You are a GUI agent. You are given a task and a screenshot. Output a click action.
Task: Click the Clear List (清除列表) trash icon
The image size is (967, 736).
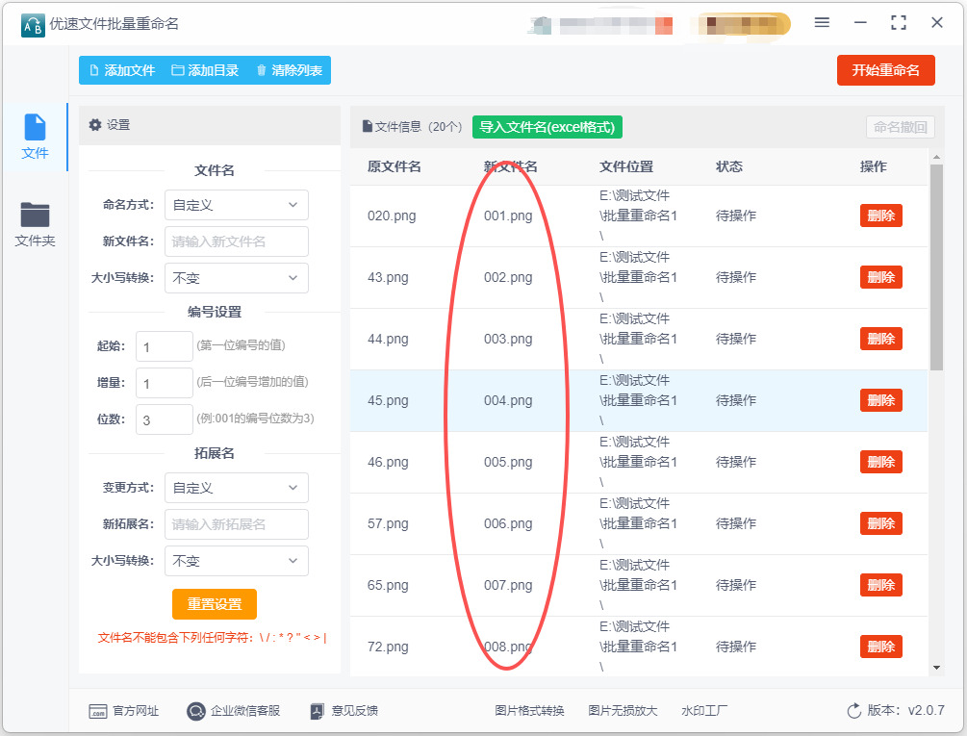(x=262, y=70)
